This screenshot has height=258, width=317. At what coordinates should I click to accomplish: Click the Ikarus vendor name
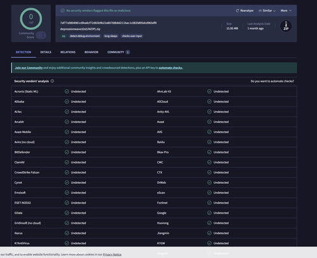pyautogui.click(x=18, y=233)
